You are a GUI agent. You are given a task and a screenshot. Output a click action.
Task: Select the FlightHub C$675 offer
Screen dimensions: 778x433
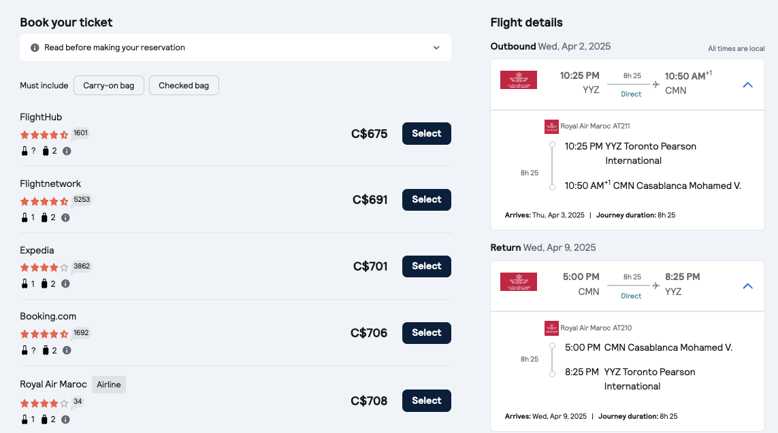(427, 133)
